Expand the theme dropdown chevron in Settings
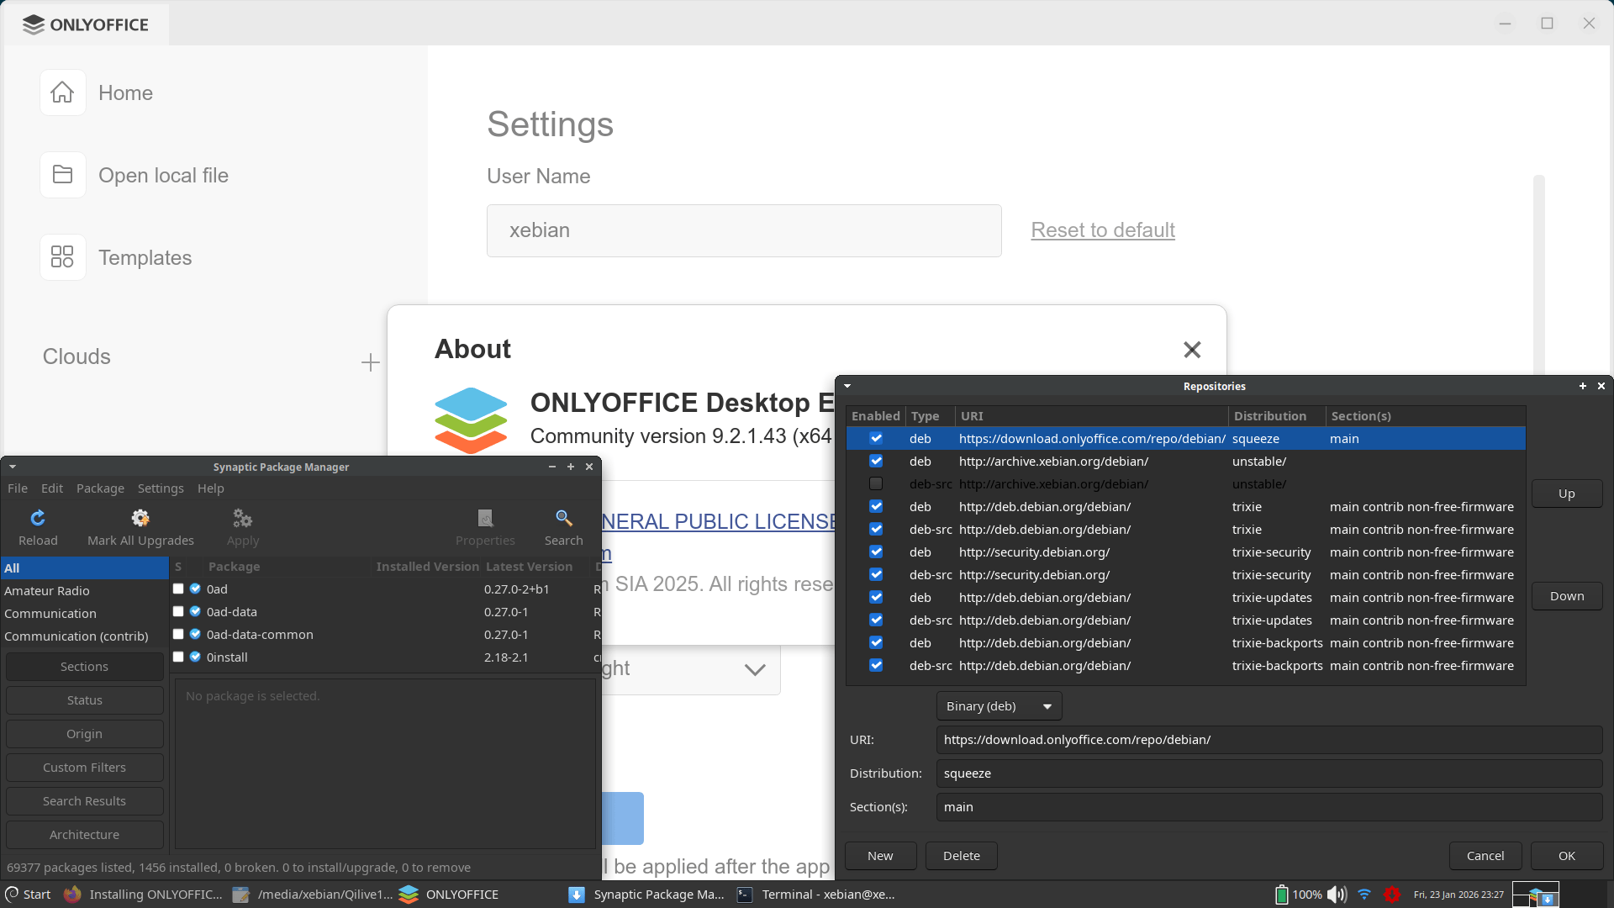 click(x=754, y=669)
